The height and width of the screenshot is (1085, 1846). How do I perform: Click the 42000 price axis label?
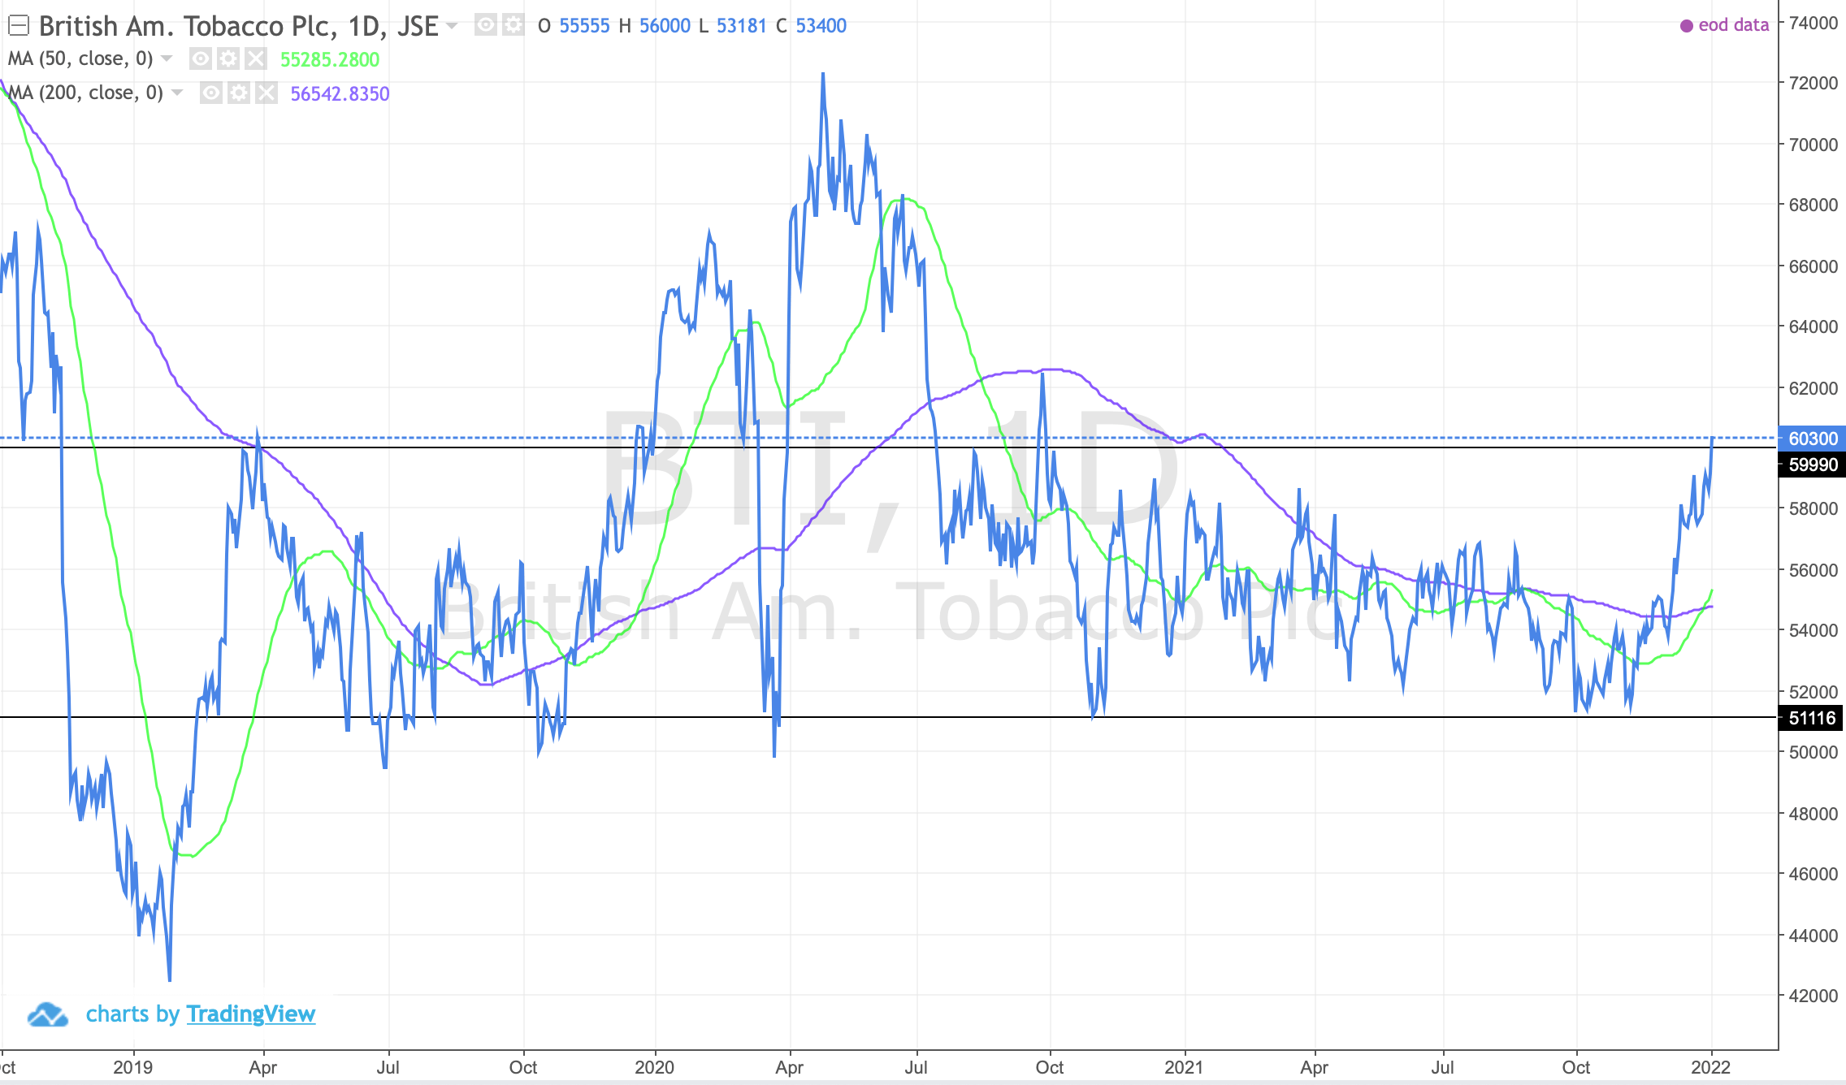point(1813,996)
